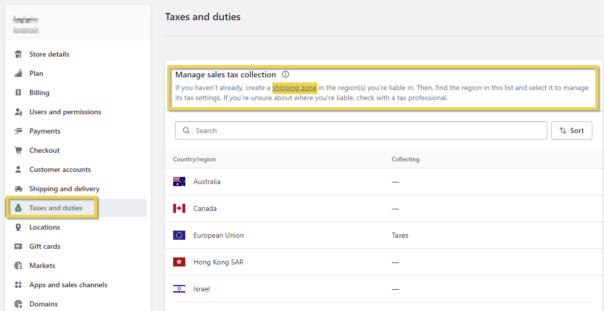Click the info icon beside Manage sales tax collection
The height and width of the screenshot is (311, 604).
click(x=286, y=75)
